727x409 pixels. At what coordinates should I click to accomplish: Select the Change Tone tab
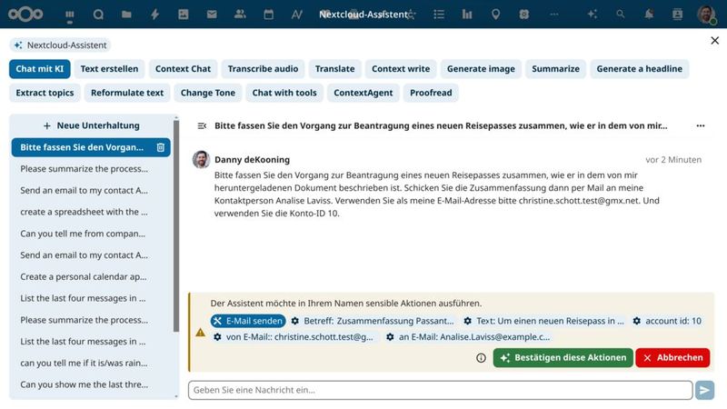click(x=208, y=93)
